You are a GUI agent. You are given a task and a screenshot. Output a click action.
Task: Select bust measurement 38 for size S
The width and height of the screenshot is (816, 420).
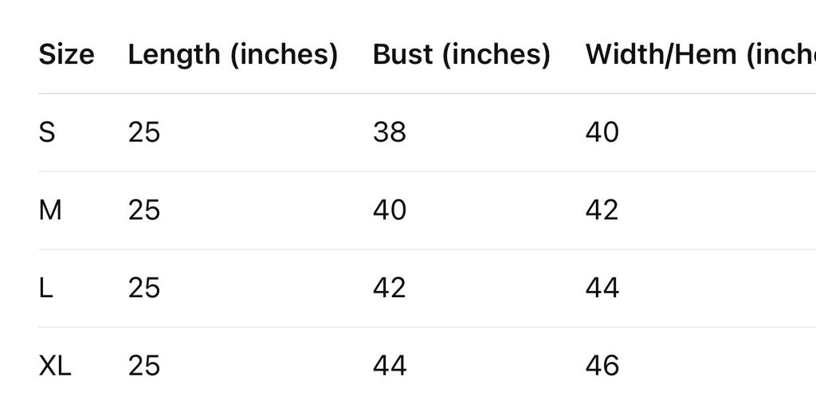point(390,132)
